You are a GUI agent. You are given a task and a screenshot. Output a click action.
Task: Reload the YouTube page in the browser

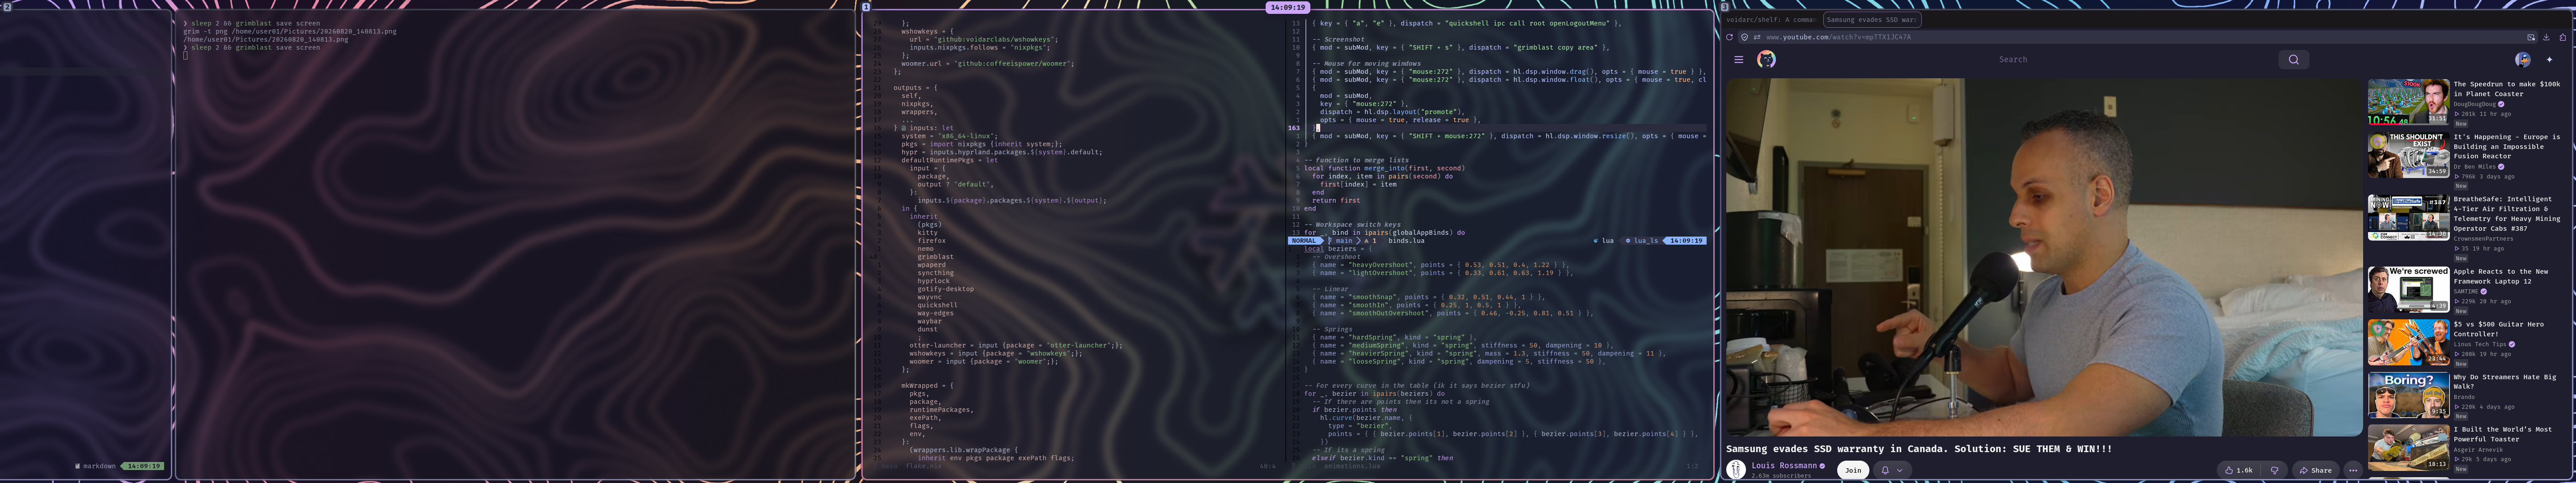[x=1730, y=37]
